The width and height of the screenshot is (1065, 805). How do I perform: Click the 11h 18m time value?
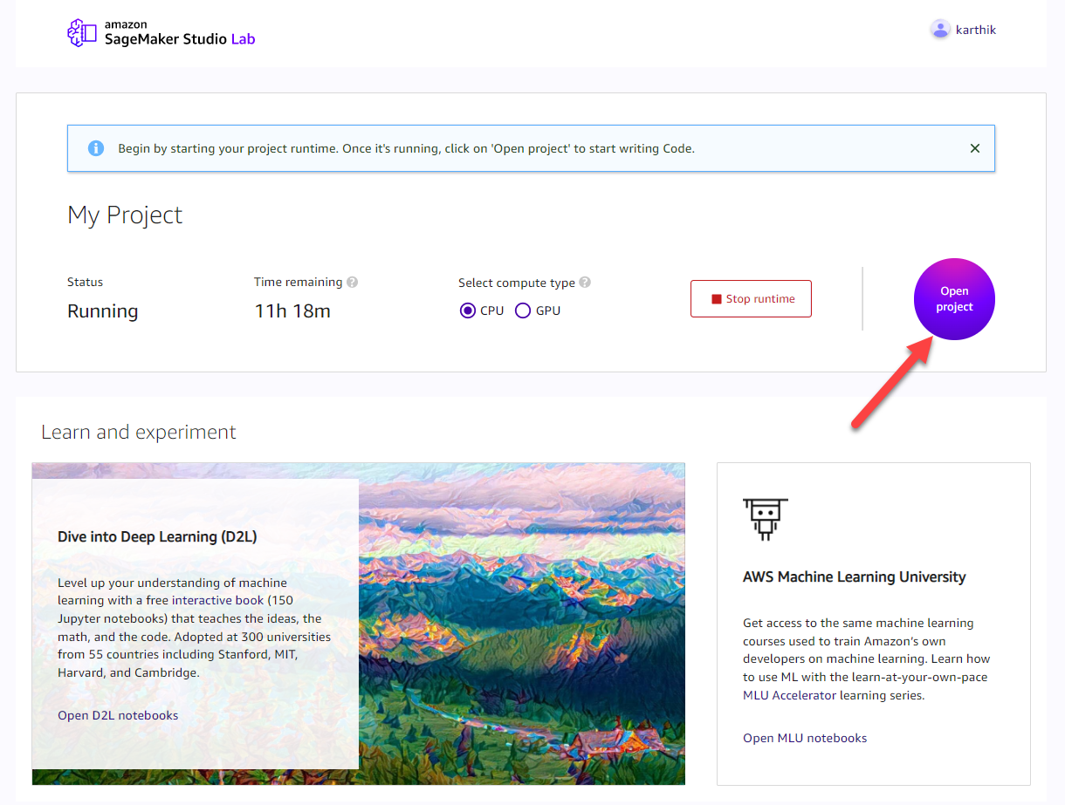pyautogui.click(x=292, y=311)
